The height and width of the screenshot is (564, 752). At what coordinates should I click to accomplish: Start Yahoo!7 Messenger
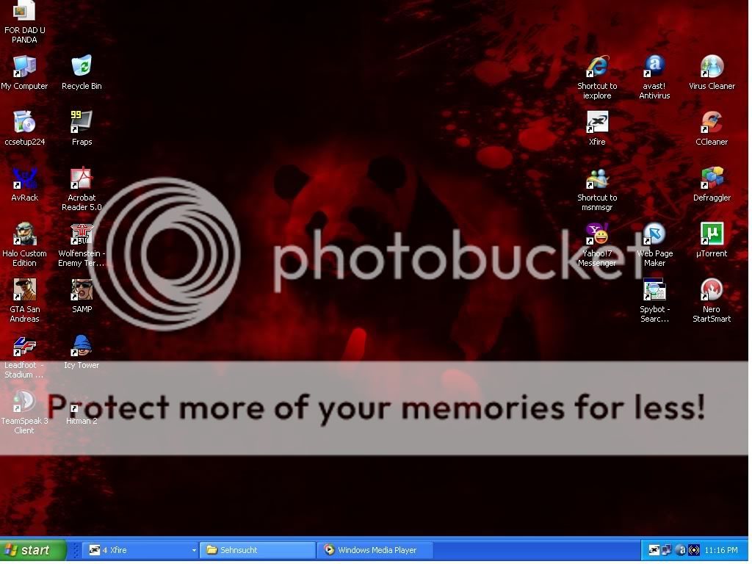[x=596, y=235]
